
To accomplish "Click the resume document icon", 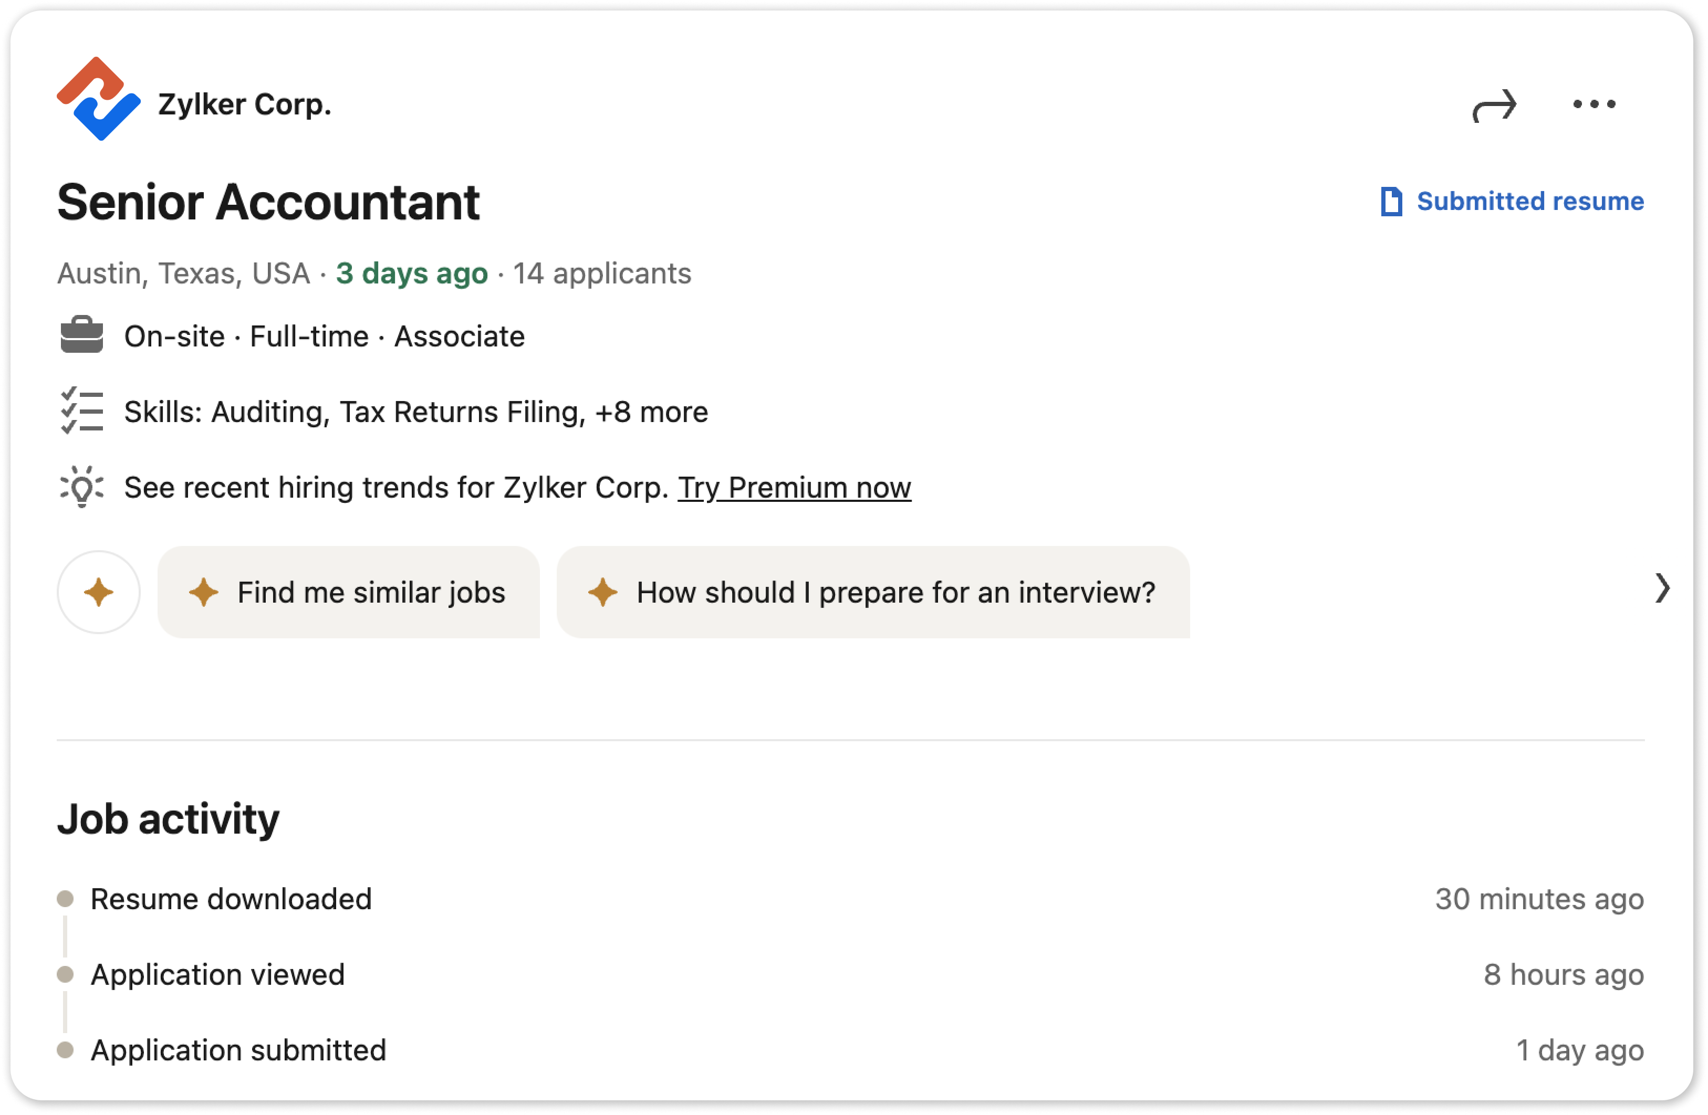I will 1391,202.
